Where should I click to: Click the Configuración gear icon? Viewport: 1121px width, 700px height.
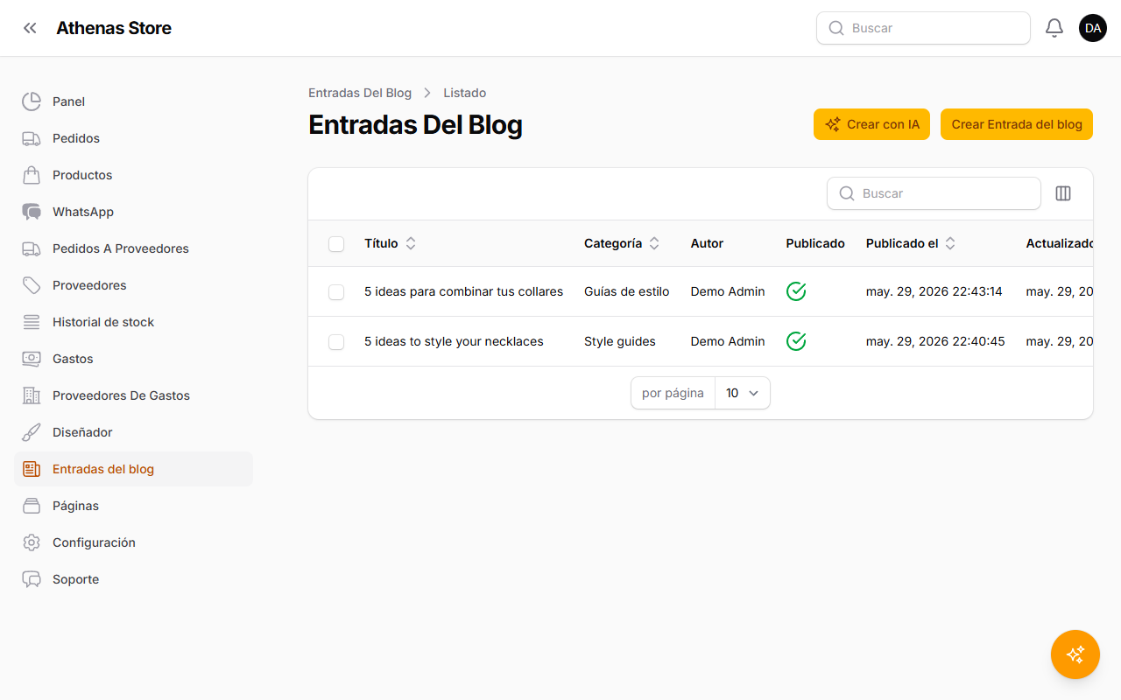(32, 542)
